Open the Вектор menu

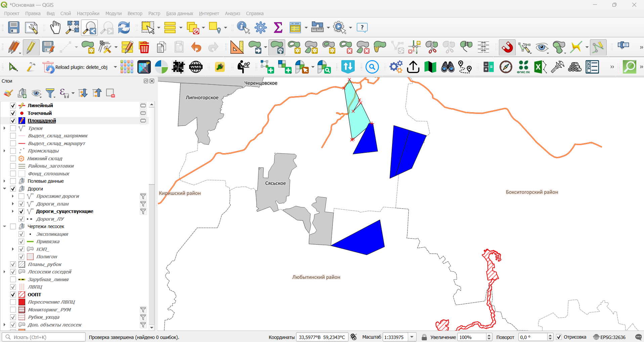point(135,13)
